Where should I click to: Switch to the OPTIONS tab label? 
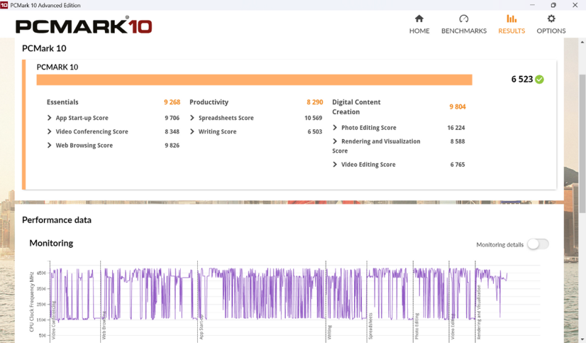(x=551, y=31)
